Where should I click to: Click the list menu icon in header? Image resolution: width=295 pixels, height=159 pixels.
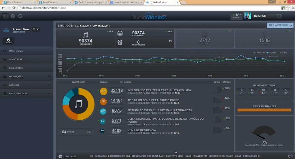[5, 16]
